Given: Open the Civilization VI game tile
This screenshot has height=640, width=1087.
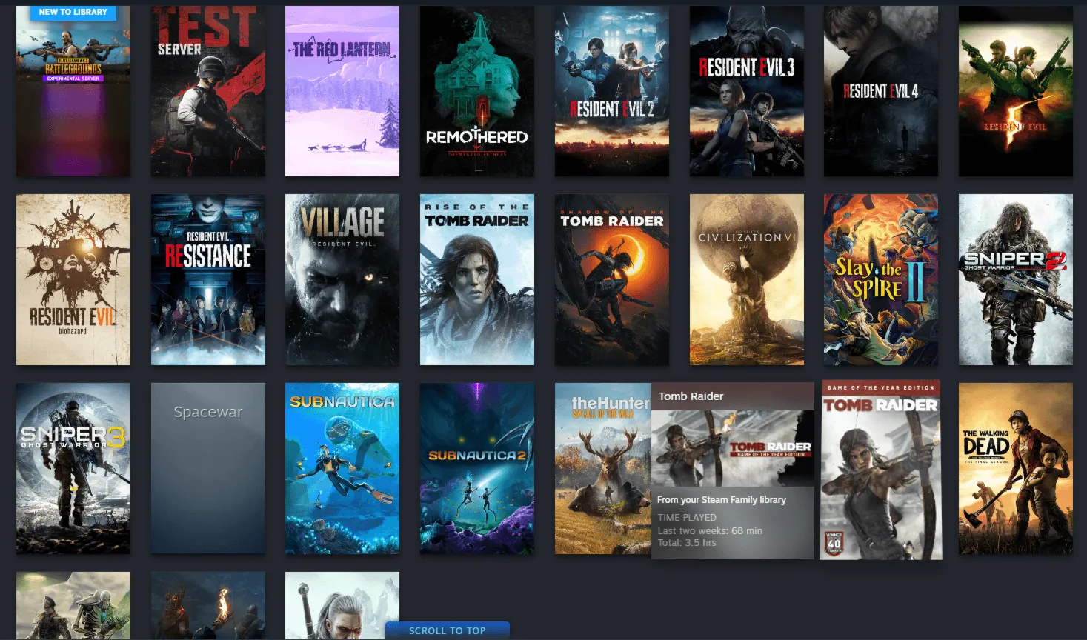Looking at the screenshot, I should tap(747, 280).
